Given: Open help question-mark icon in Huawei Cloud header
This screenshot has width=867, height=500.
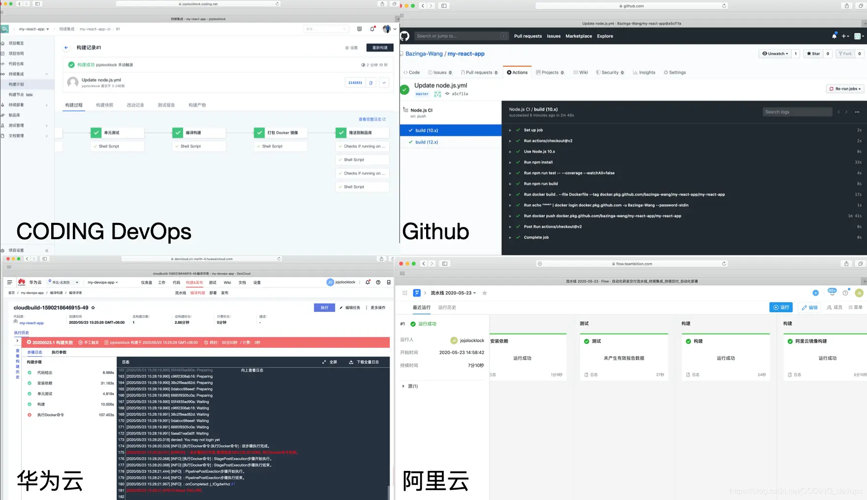Looking at the screenshot, I should pos(378,282).
